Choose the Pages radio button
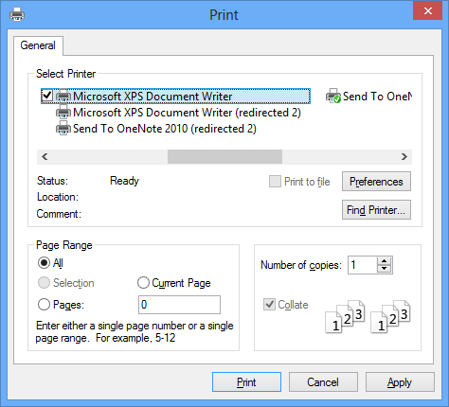Viewport: 449px width, 407px height. 44,305
